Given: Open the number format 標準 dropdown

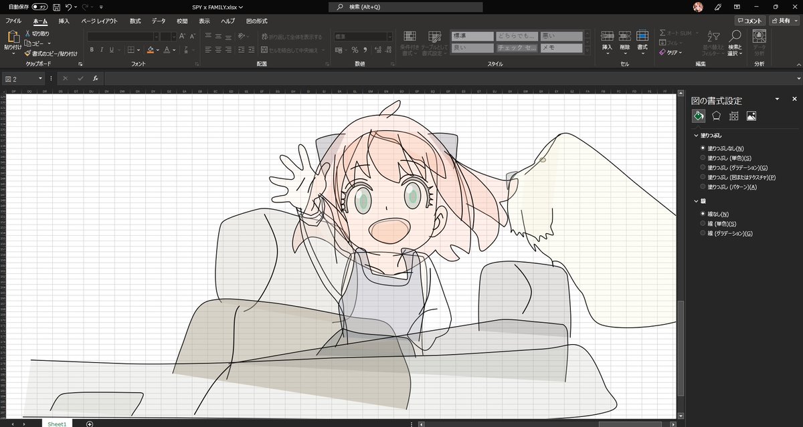Looking at the screenshot, I should point(389,36).
